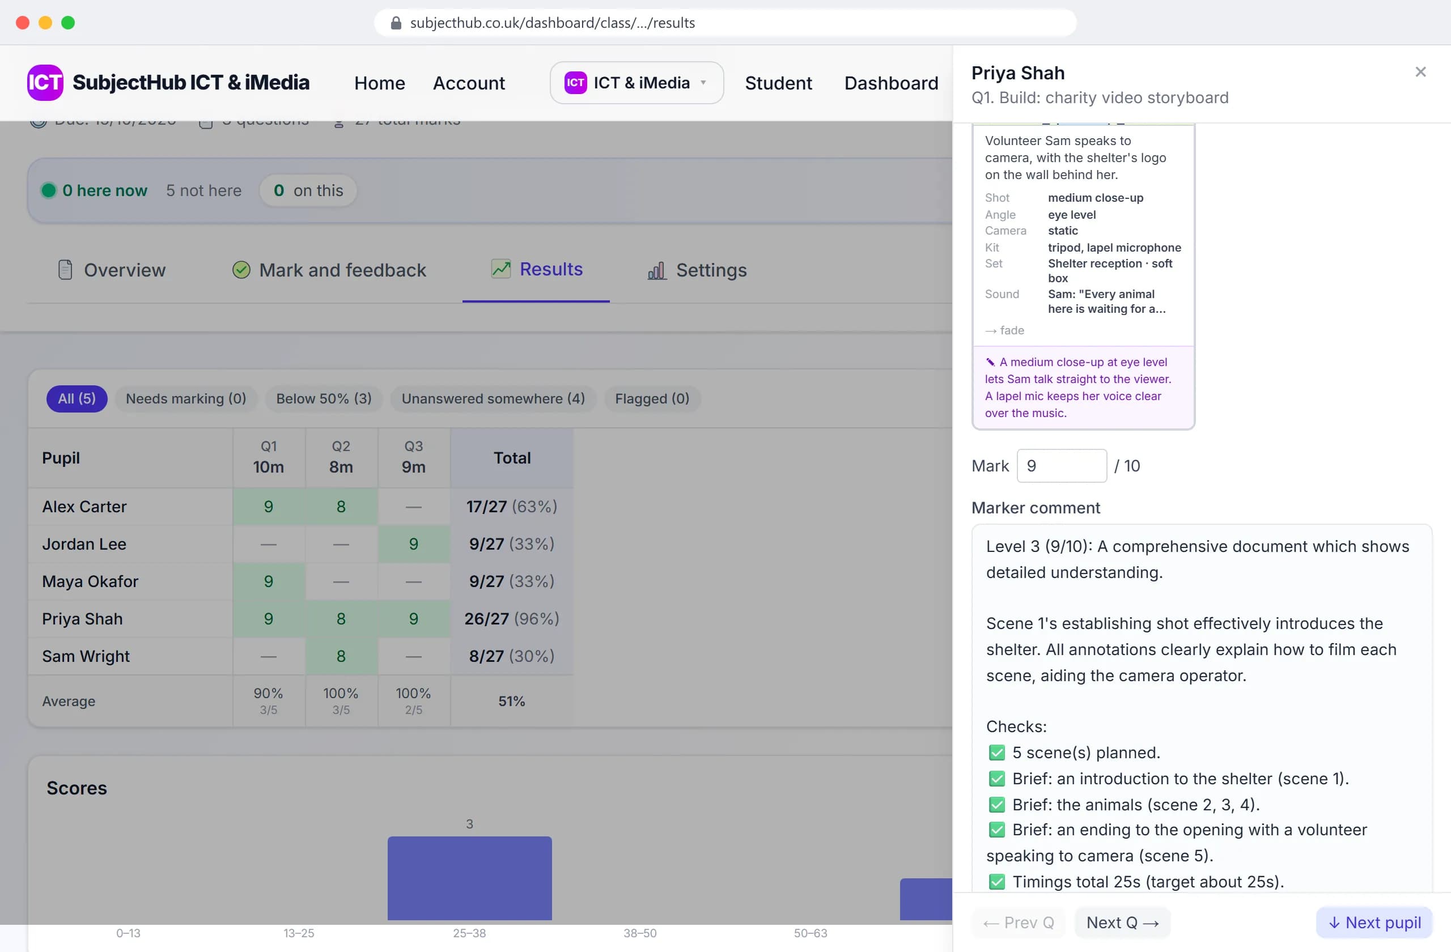Click the 'Timings total 25s' green check icon
1451x952 pixels.
[x=997, y=882]
